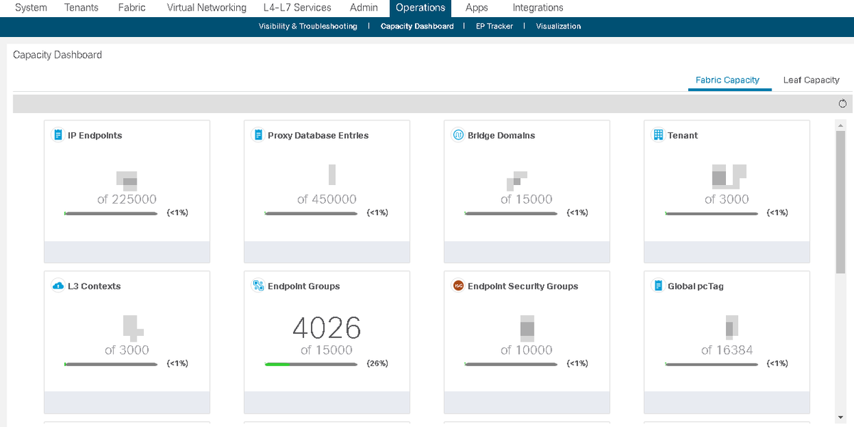Click the Bridge Domains 'of 15000' text
This screenshot has width=854, height=427.
pyautogui.click(x=527, y=199)
